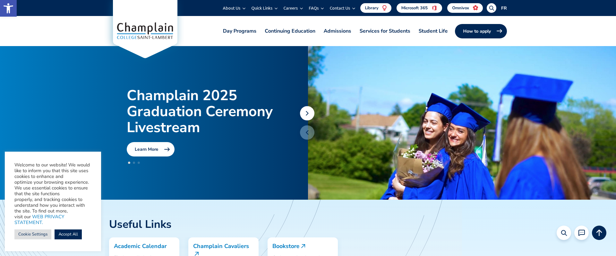Expand the Quick Links dropdown

coord(264,8)
